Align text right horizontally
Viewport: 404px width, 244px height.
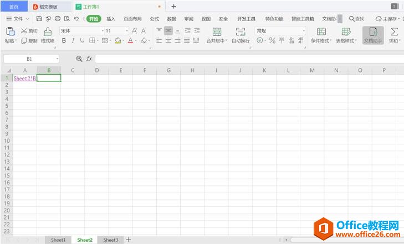click(x=177, y=40)
